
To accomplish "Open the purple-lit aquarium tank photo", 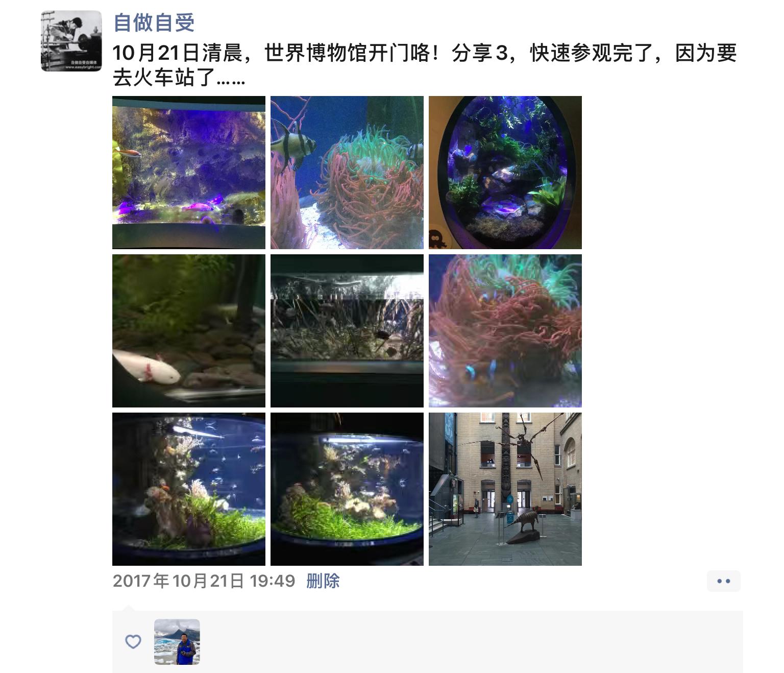I will tap(189, 173).
